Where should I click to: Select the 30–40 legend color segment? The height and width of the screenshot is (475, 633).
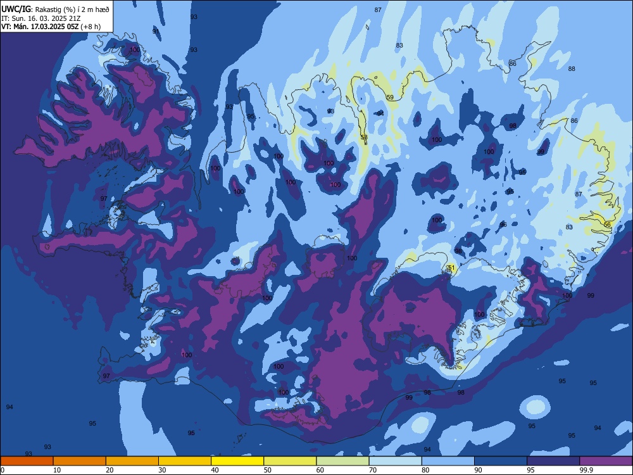(x=185, y=461)
